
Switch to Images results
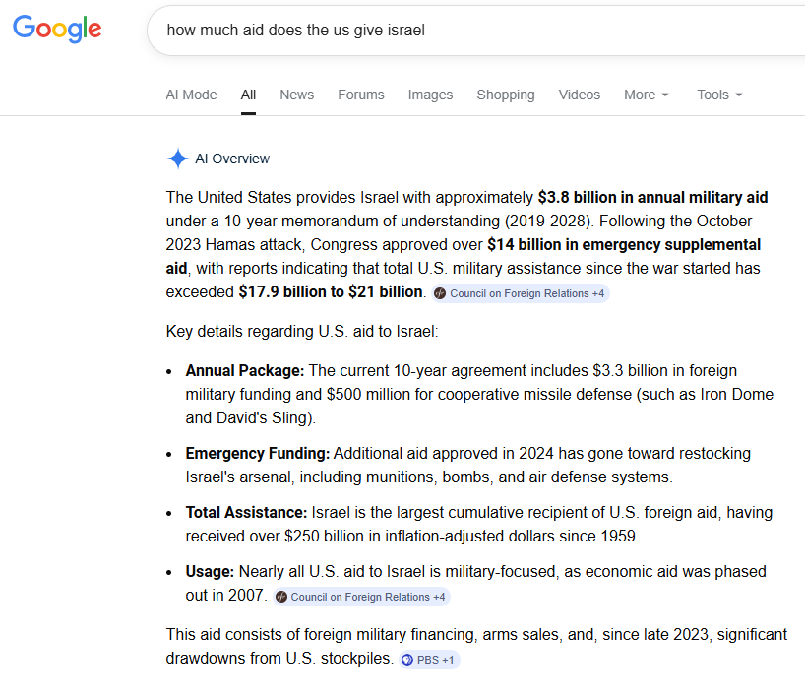tap(430, 95)
